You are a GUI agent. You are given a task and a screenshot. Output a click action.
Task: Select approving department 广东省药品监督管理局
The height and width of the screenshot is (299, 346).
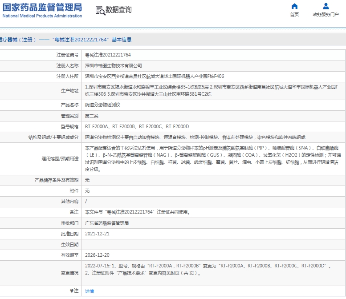[107, 223]
